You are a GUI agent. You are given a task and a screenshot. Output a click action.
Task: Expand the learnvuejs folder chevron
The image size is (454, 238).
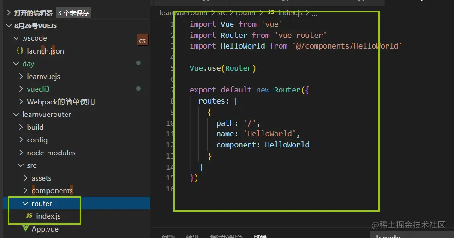tap(21, 76)
